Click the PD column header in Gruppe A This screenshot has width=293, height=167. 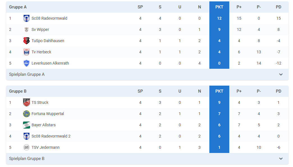pyautogui.click(x=278, y=7)
